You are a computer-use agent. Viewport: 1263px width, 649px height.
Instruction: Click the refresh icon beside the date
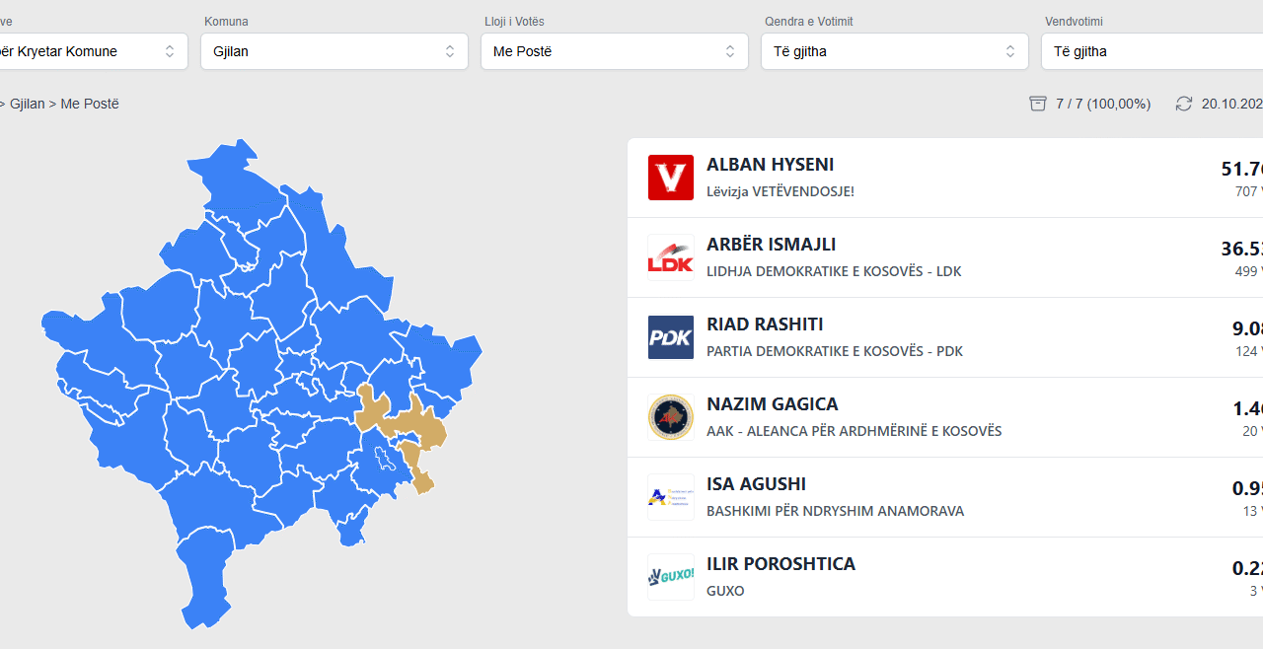point(1184,104)
